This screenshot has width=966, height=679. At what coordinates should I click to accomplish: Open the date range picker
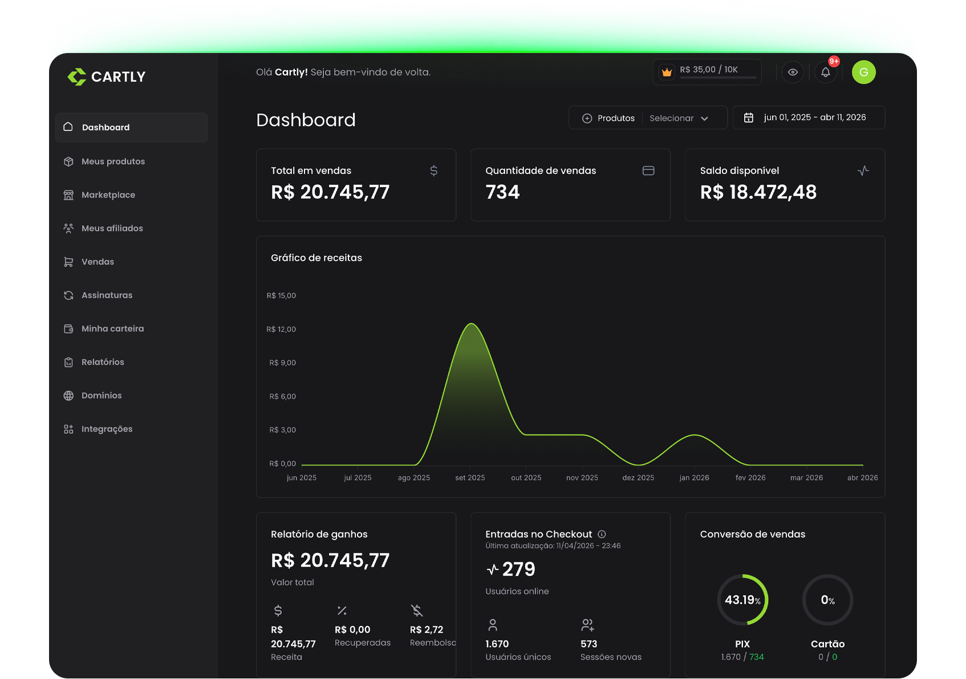808,117
